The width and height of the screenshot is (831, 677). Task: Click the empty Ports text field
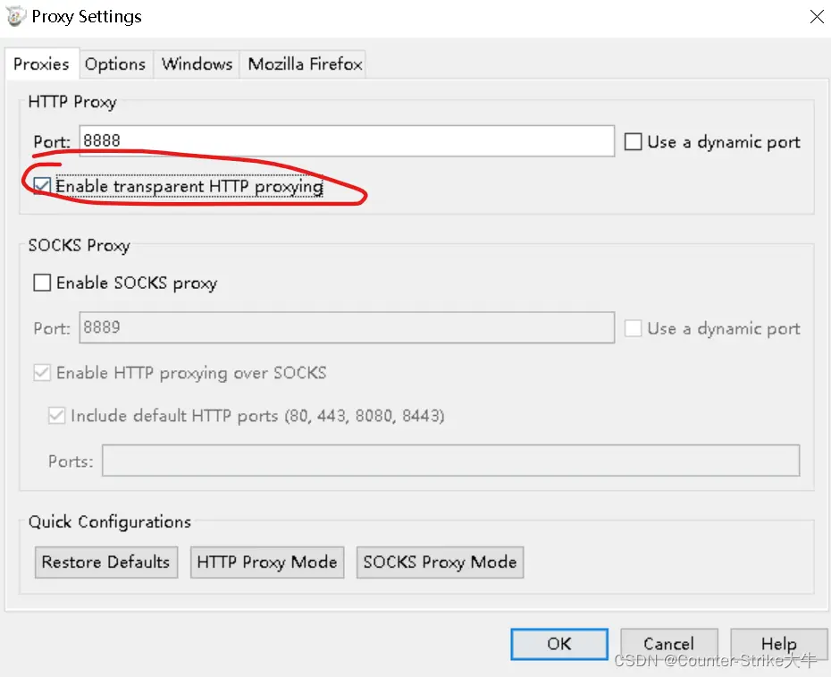coord(450,461)
